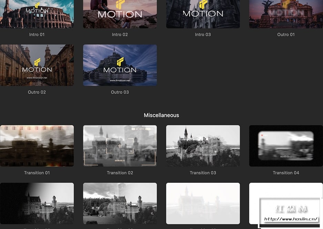Screen dimensions: 323x229
Task: Click the Transition 02 label
Action: tap(120, 173)
